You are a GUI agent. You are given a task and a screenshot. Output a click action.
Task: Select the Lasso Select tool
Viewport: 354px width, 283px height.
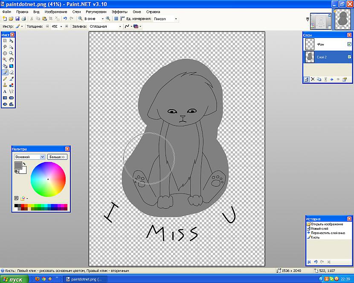(5, 47)
